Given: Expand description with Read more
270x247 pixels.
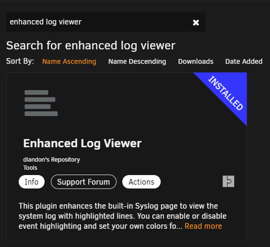Looking at the screenshot, I should tap(203, 226).
